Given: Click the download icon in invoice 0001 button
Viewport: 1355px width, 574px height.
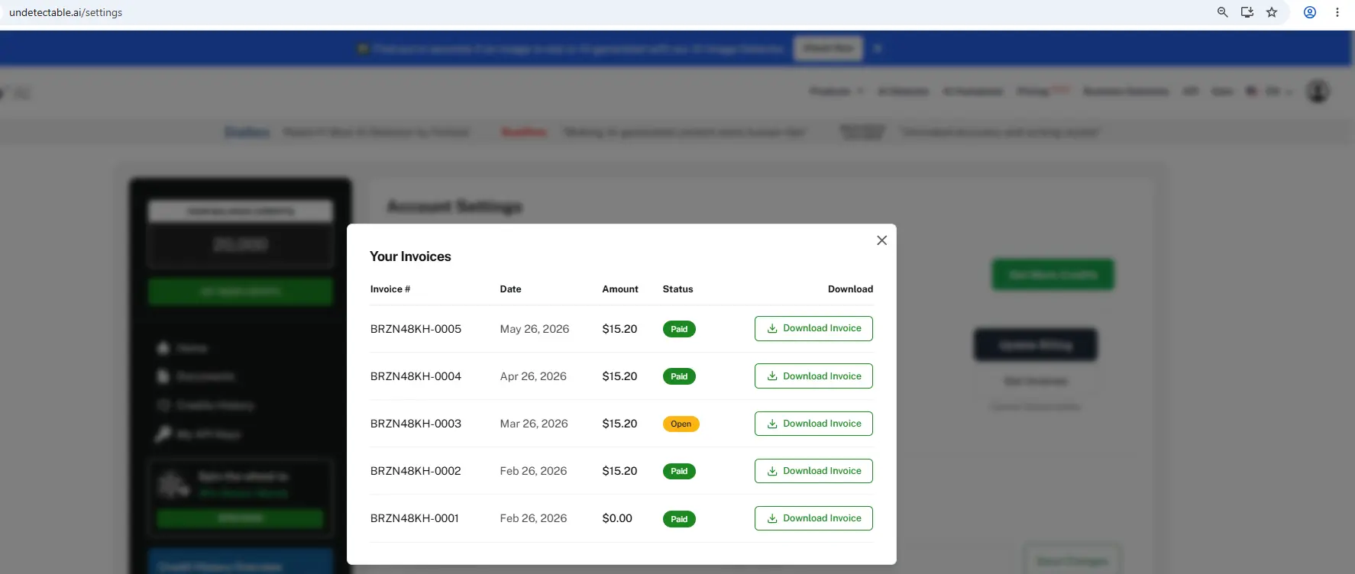Looking at the screenshot, I should click(772, 518).
